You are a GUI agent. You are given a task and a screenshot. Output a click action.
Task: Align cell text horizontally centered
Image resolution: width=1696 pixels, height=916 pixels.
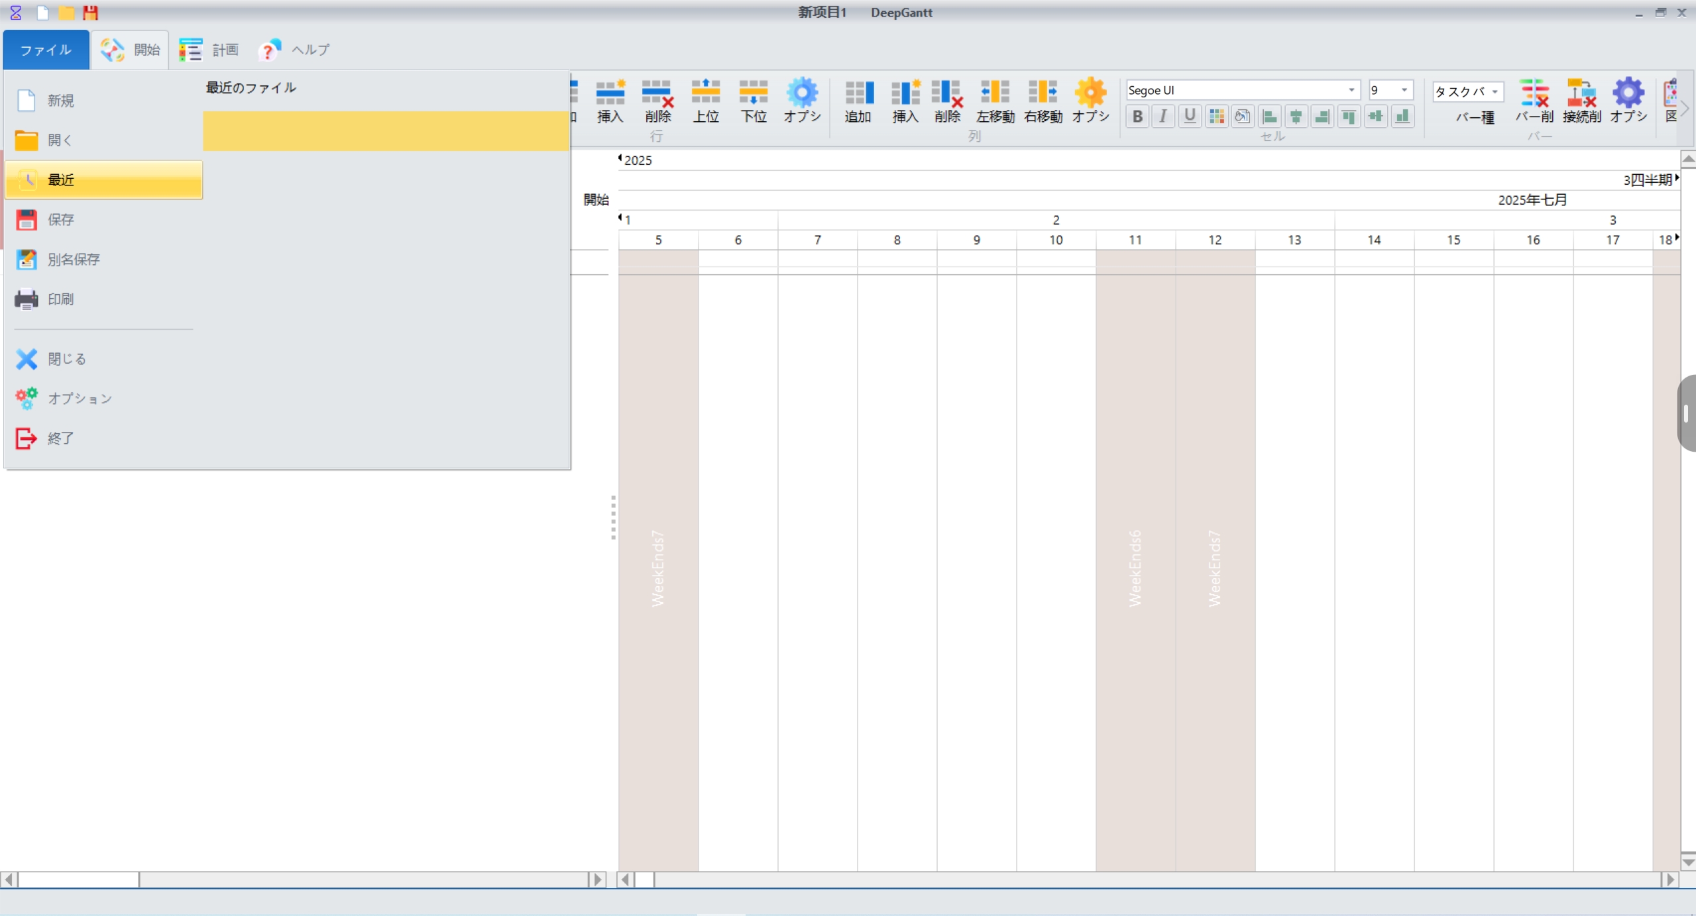coord(1296,117)
